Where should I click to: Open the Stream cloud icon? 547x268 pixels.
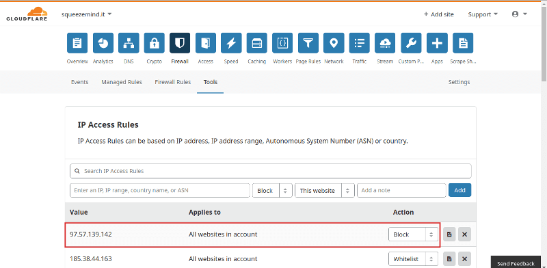click(385, 43)
